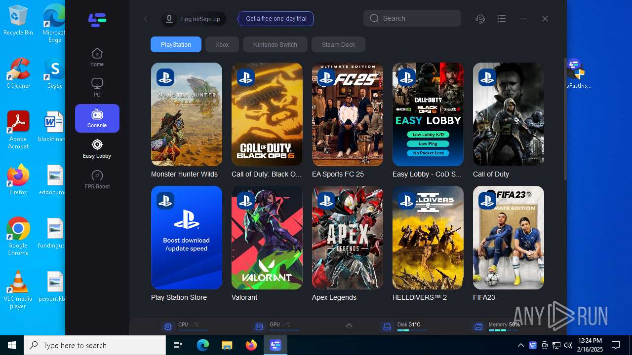This screenshot has height=355, width=632.
Task: Open the notification center icon
Action: (x=616, y=345)
